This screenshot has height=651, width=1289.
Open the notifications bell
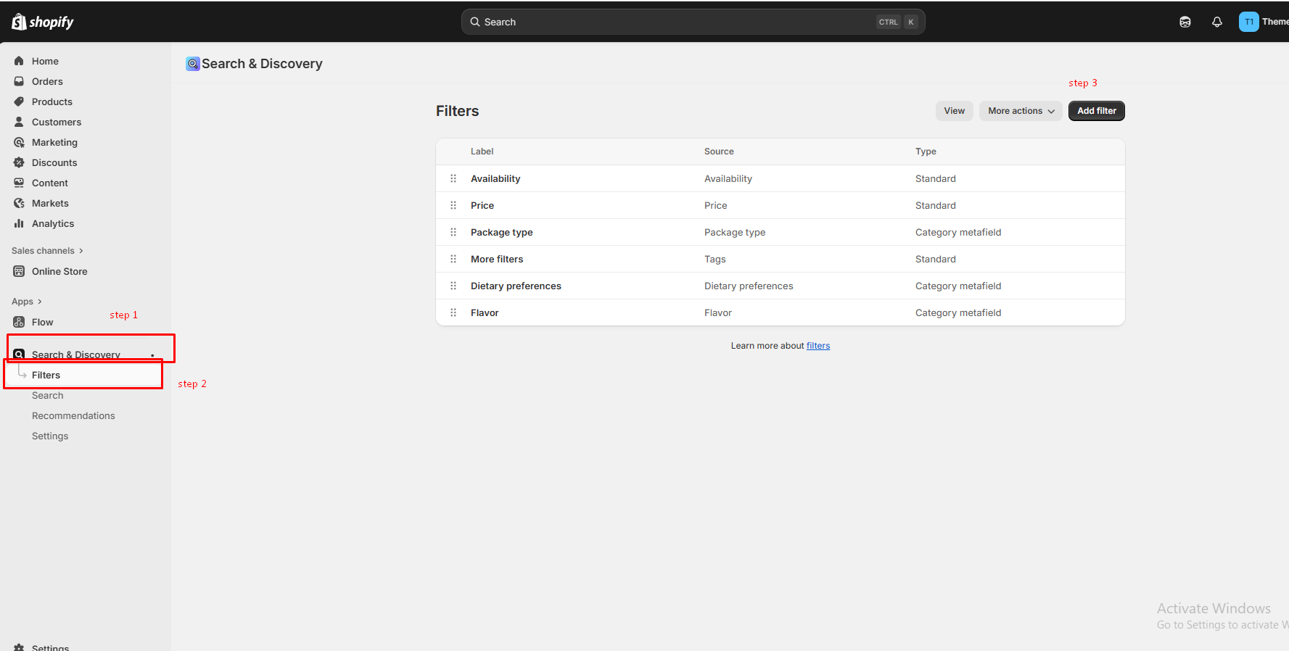(x=1216, y=22)
